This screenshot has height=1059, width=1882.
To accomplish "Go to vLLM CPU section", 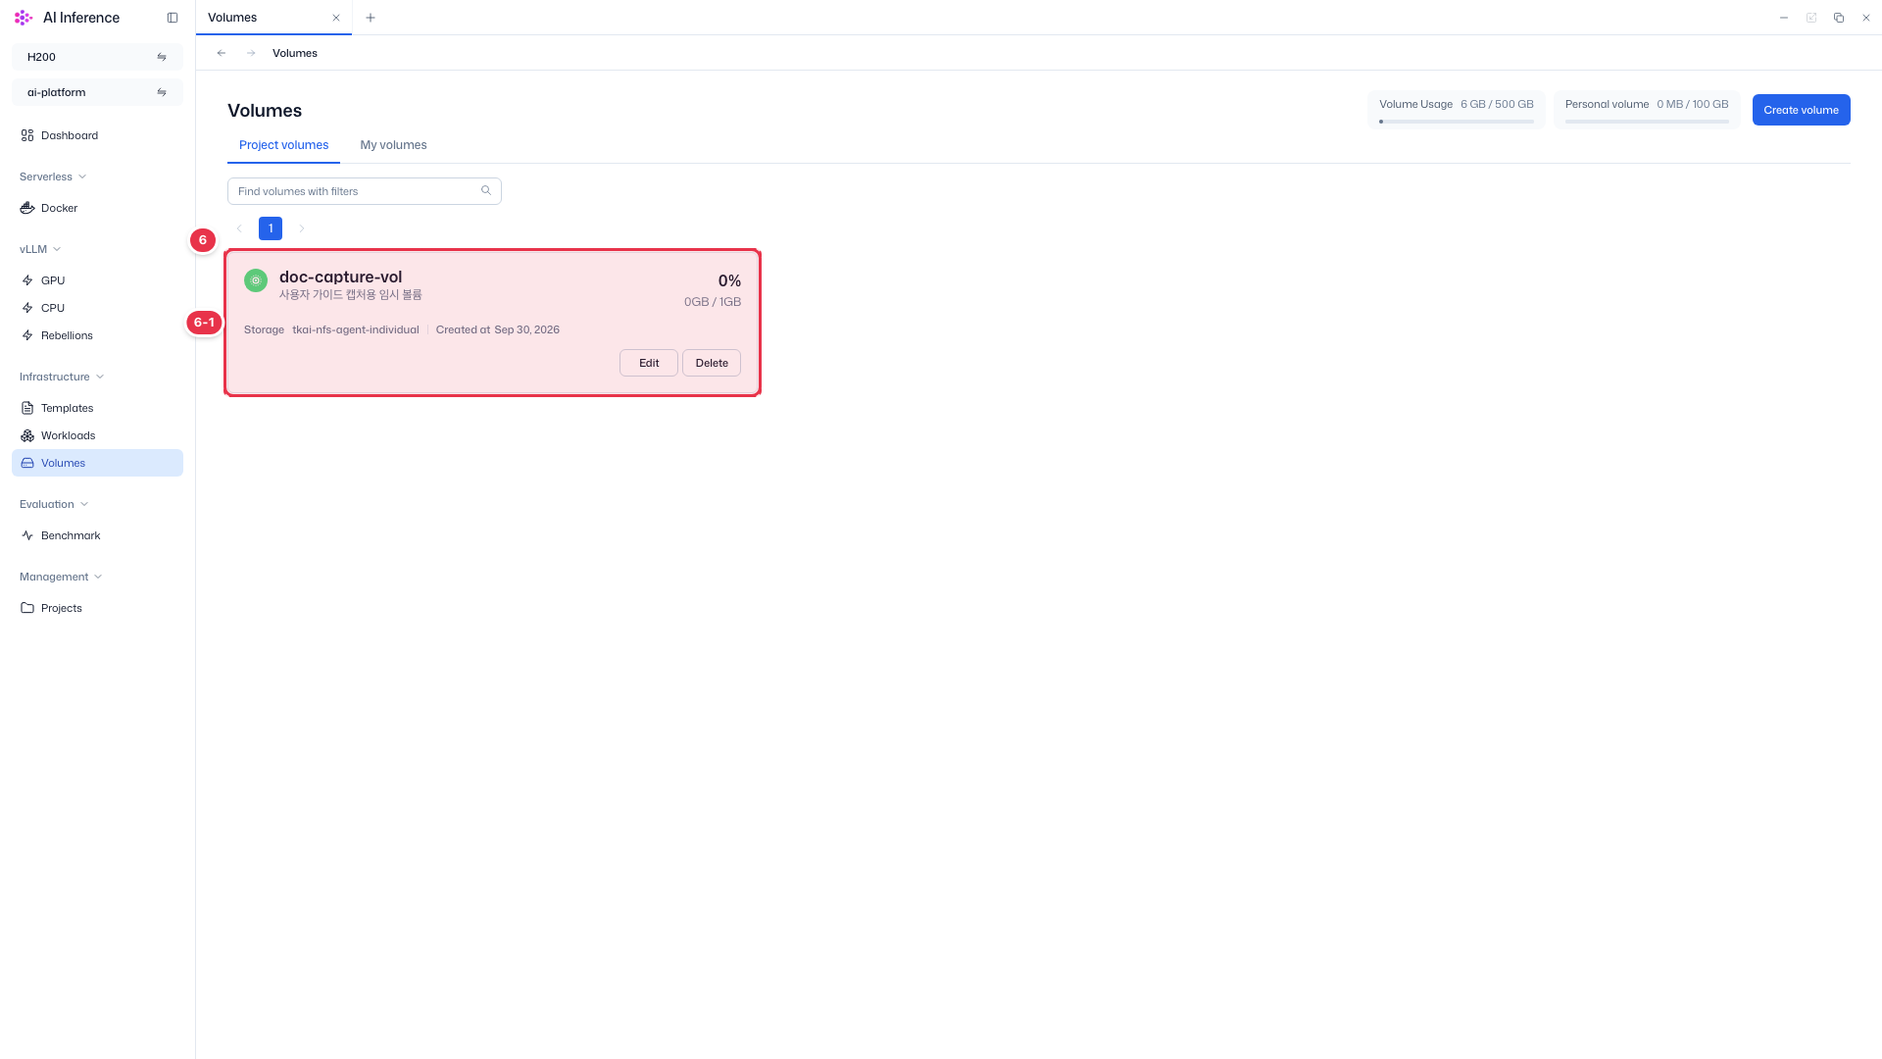I will point(97,308).
